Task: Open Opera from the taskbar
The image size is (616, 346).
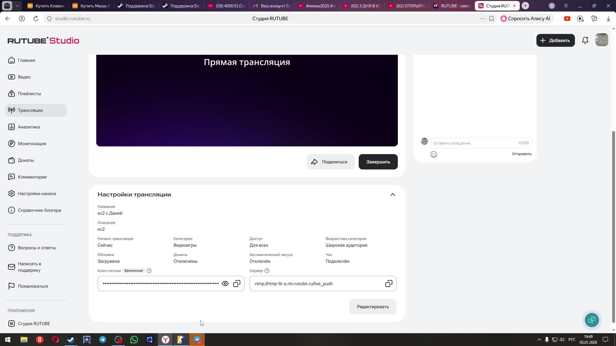Action: point(56,340)
